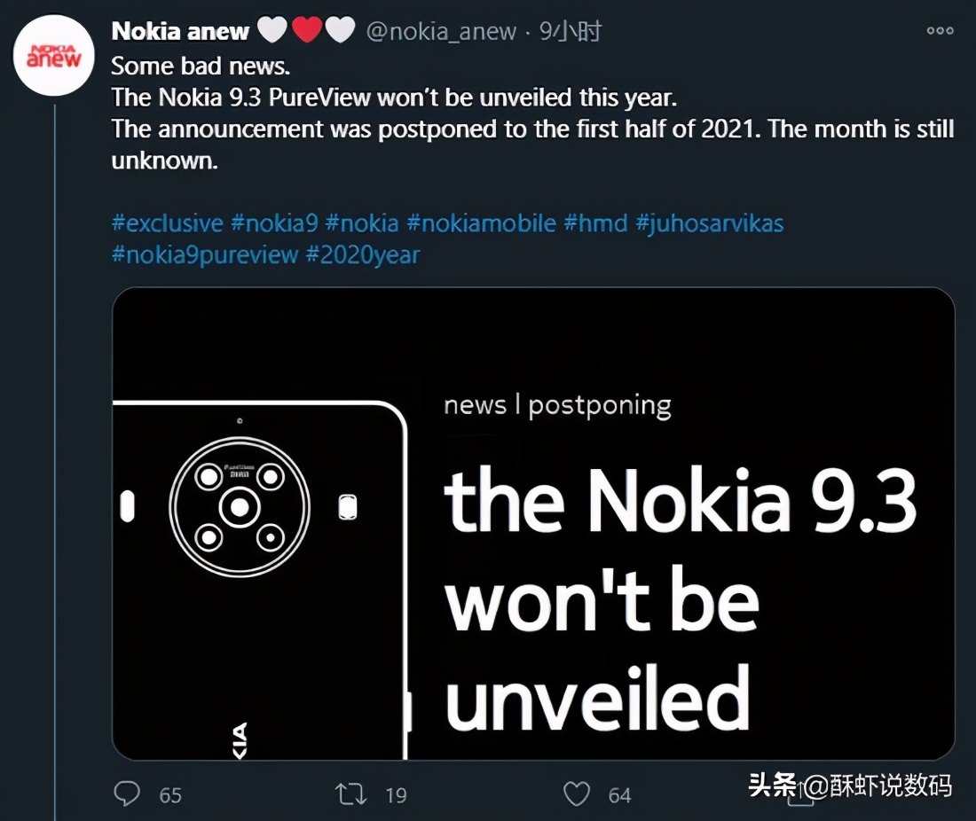Open the three-dot more options menu
Image resolution: width=976 pixels, height=821 pixels.
(x=940, y=31)
